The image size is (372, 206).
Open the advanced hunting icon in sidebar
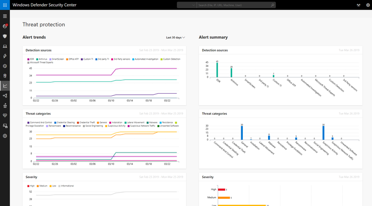(5, 76)
